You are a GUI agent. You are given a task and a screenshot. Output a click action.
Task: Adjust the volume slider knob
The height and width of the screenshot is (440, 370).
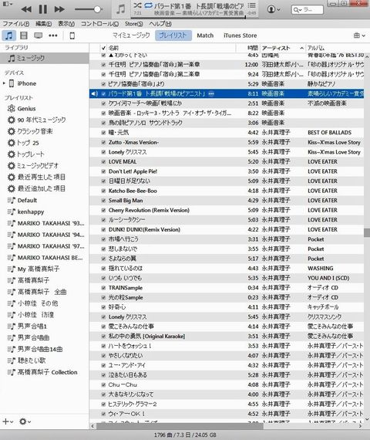pyautogui.click(x=97, y=9)
